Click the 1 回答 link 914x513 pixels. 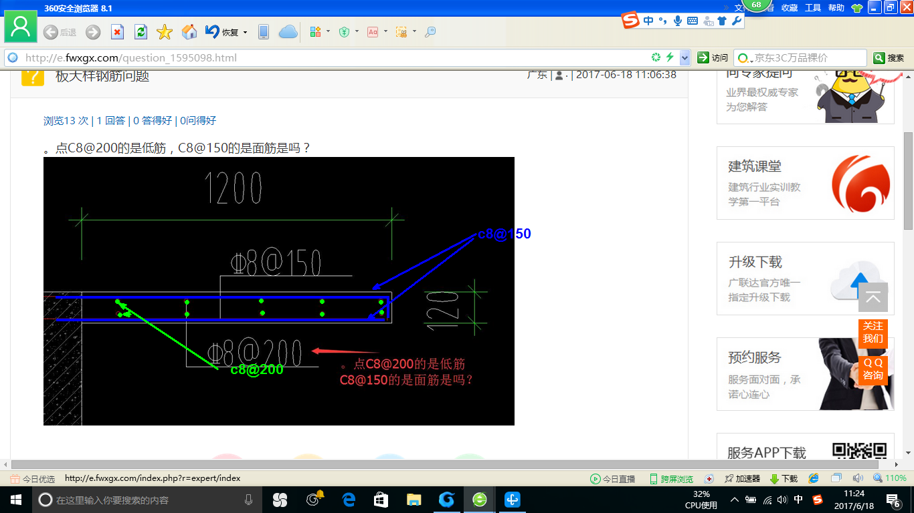(111, 121)
